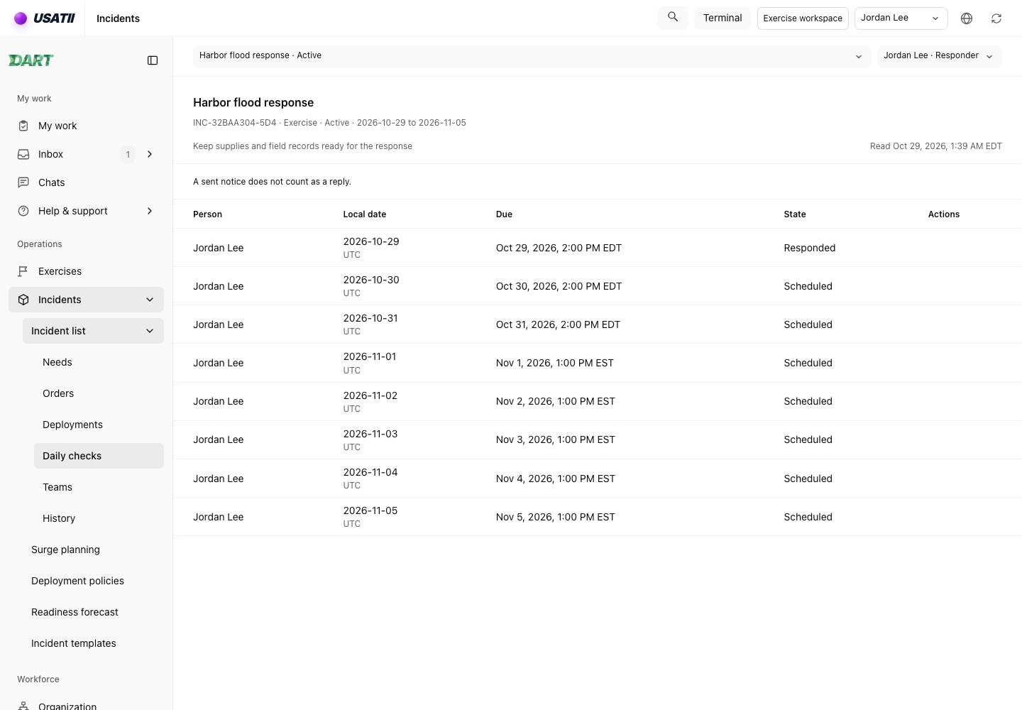Collapse the Incident list chevron
Viewport: 1022px width, 710px height.
[150, 331]
